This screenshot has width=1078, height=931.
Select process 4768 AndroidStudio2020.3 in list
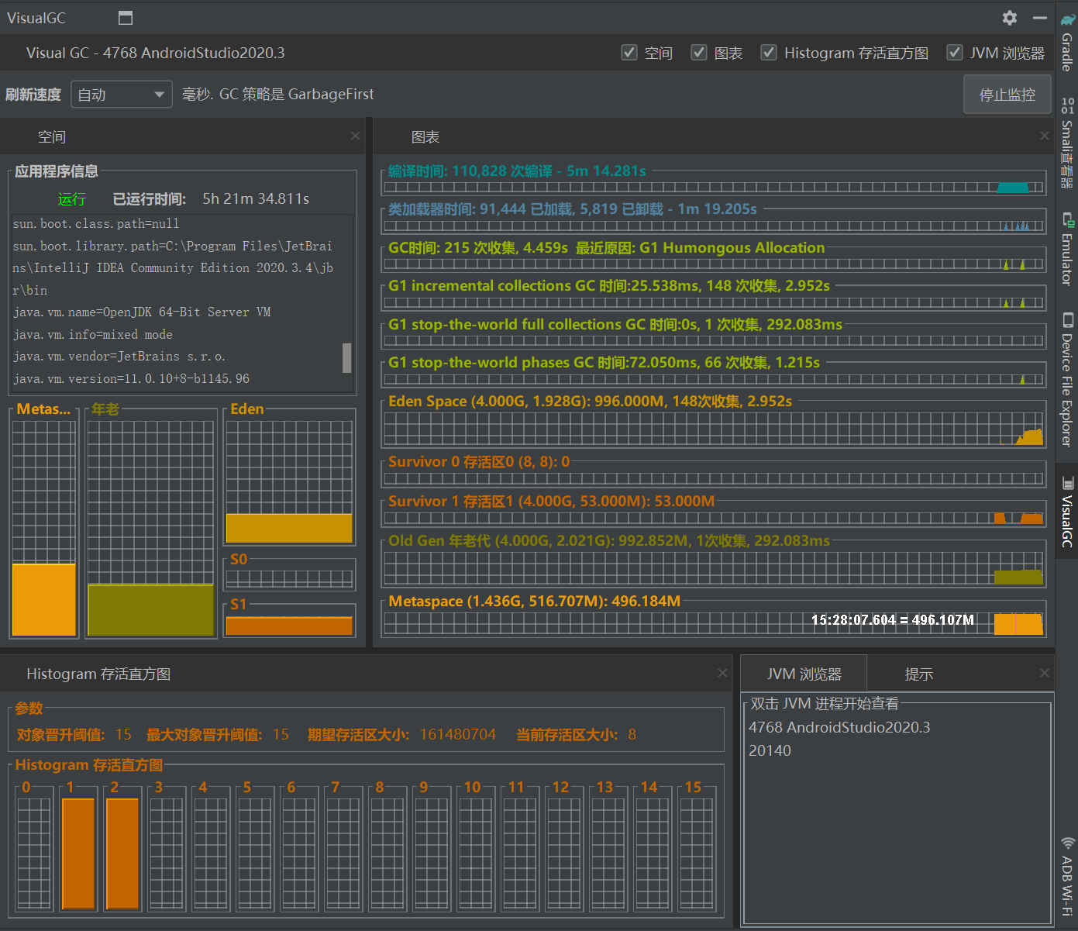point(839,727)
